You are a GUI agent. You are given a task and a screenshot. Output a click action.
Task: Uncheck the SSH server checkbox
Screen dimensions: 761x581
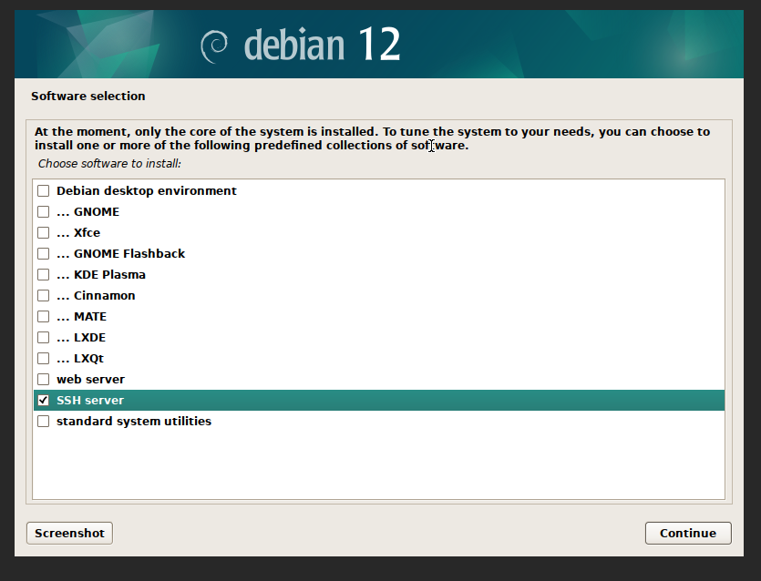[x=43, y=401]
